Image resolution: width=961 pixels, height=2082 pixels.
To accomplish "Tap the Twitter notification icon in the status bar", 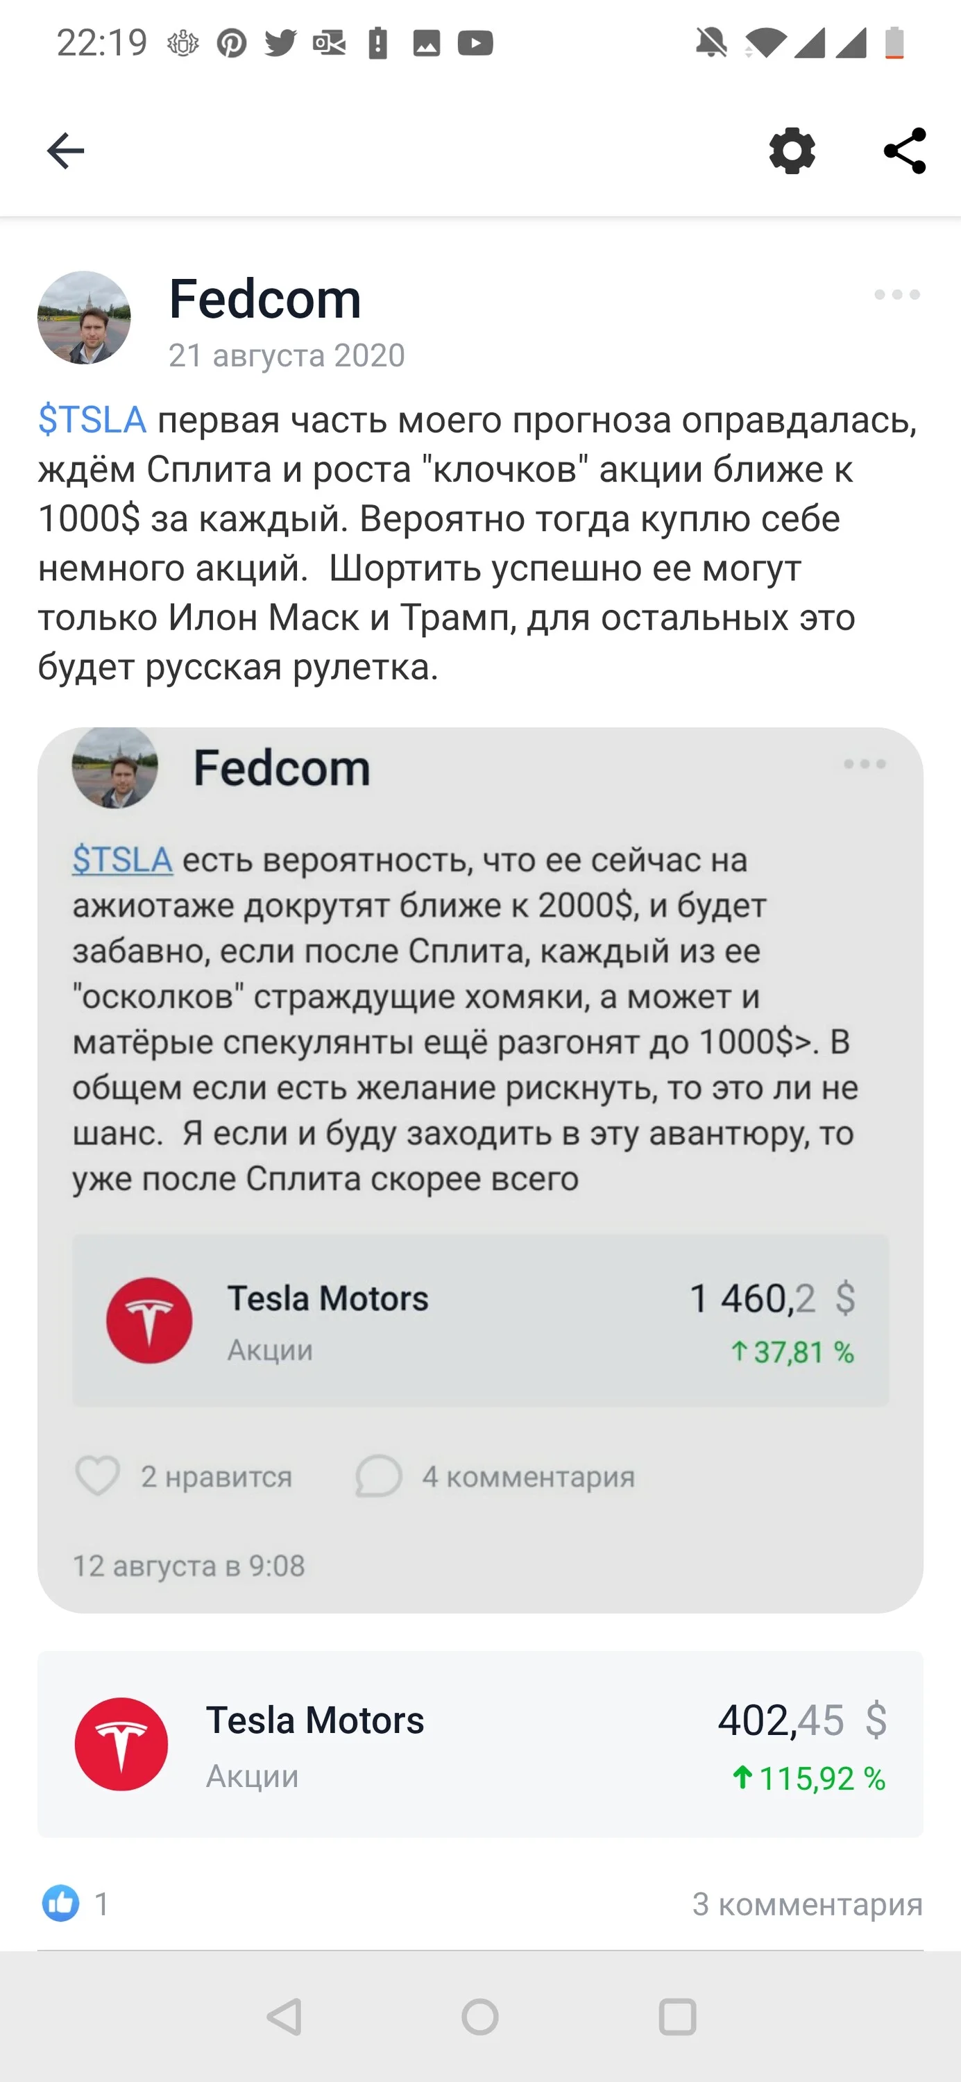I will pyautogui.click(x=280, y=42).
